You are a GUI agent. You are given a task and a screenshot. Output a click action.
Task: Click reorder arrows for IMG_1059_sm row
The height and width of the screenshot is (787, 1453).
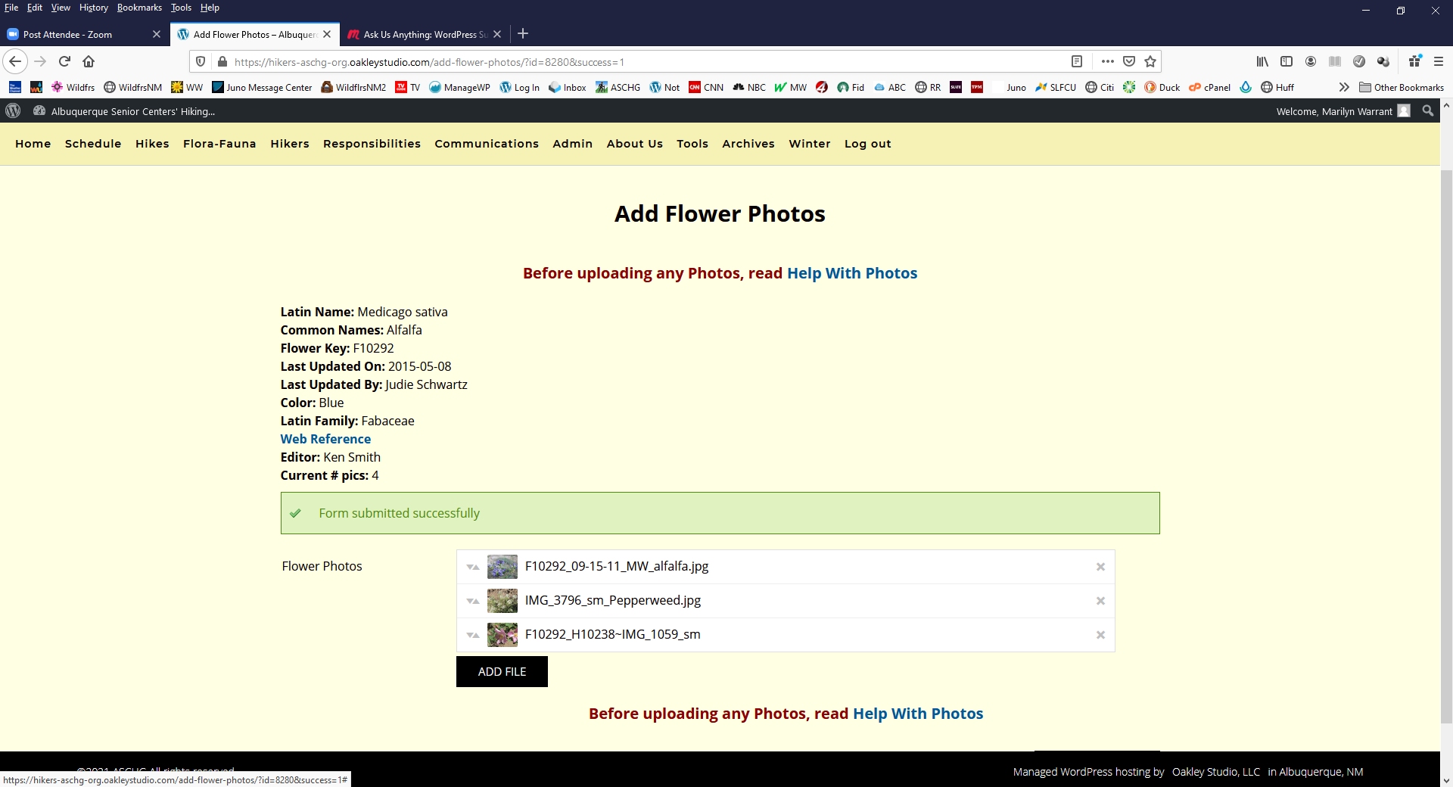click(x=473, y=635)
